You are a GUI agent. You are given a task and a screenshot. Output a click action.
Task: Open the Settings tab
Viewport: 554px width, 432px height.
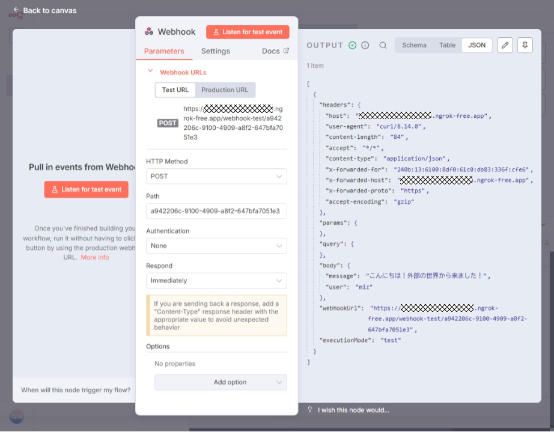(x=215, y=51)
